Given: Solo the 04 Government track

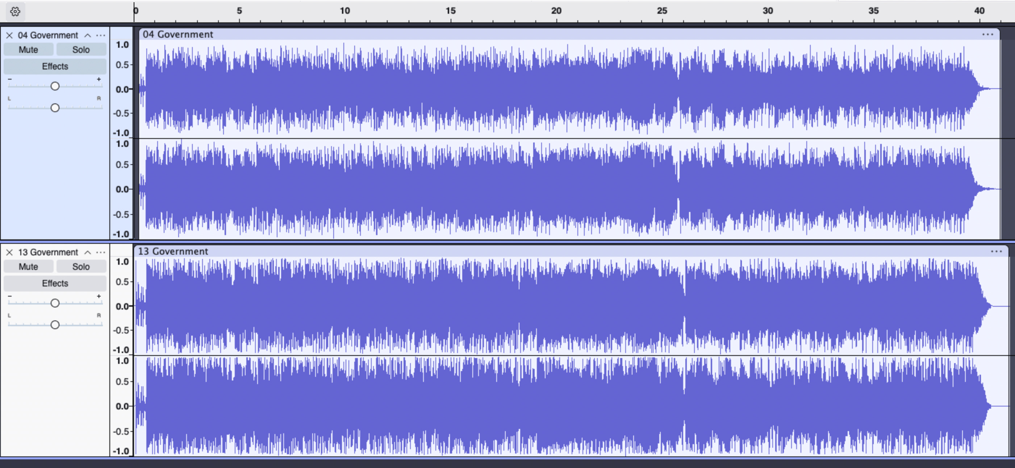Looking at the screenshot, I should click(x=81, y=50).
